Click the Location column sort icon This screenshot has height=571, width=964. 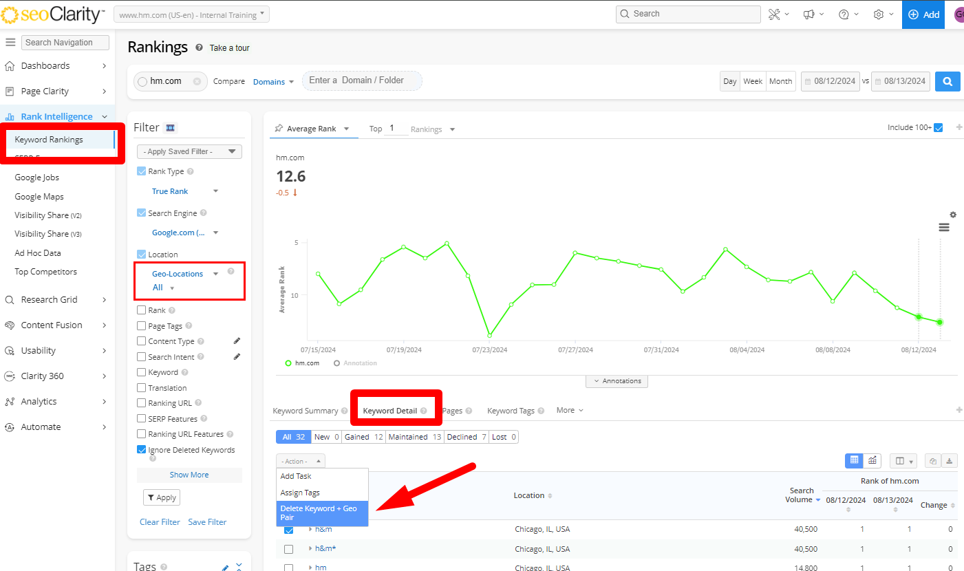click(x=550, y=496)
